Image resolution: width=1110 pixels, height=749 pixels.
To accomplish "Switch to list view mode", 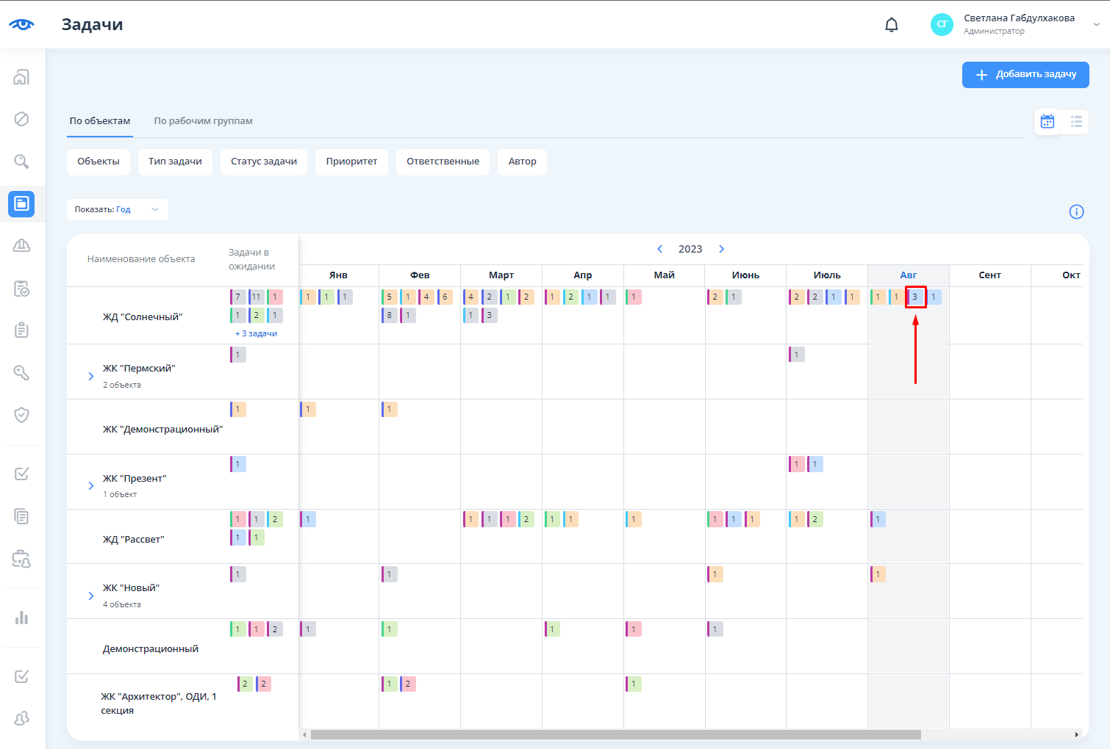I will point(1075,122).
